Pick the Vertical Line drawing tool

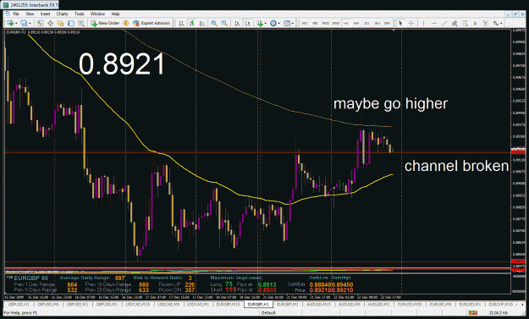423,23
